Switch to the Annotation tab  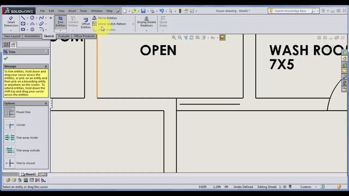[x=32, y=36]
